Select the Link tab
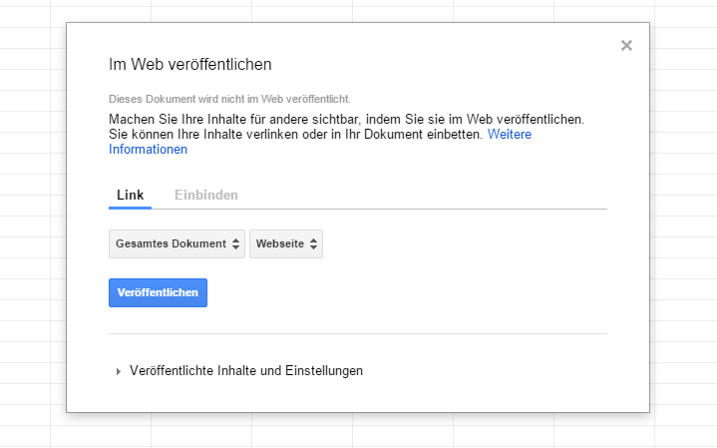This screenshot has height=448, width=717. (x=130, y=195)
